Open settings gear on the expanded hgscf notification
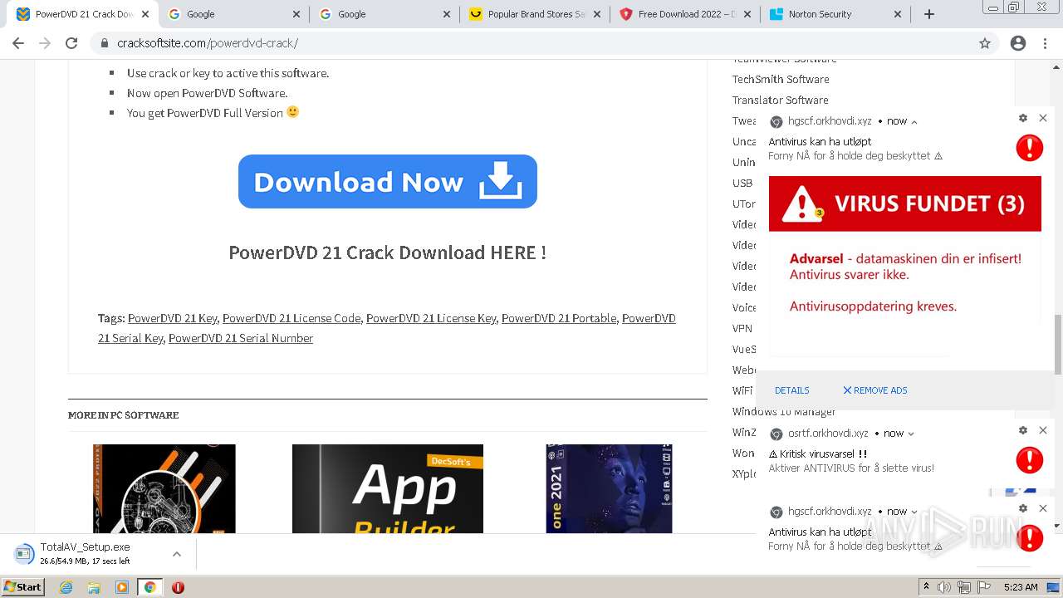This screenshot has height=598, width=1063. tap(1023, 119)
